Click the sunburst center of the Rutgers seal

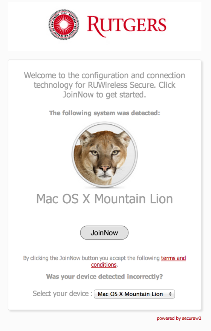64,25
